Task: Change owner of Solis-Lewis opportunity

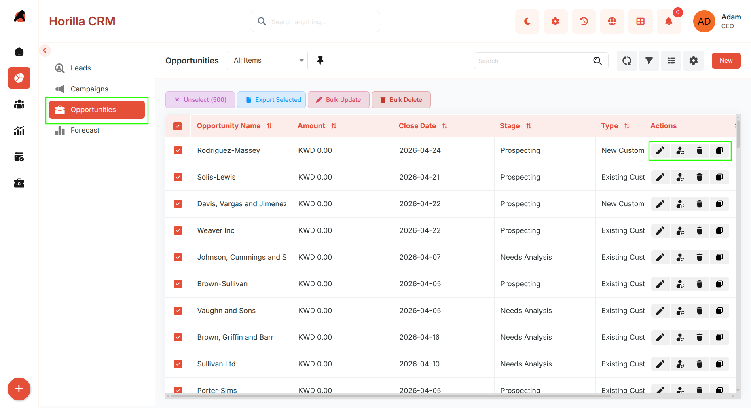Action: click(x=680, y=178)
